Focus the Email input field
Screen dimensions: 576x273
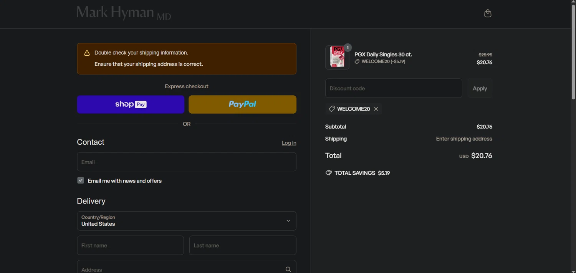point(187,162)
